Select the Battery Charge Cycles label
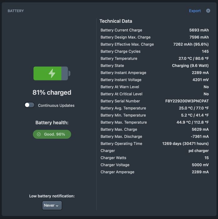This screenshot has height=219, width=218. pos(120,51)
